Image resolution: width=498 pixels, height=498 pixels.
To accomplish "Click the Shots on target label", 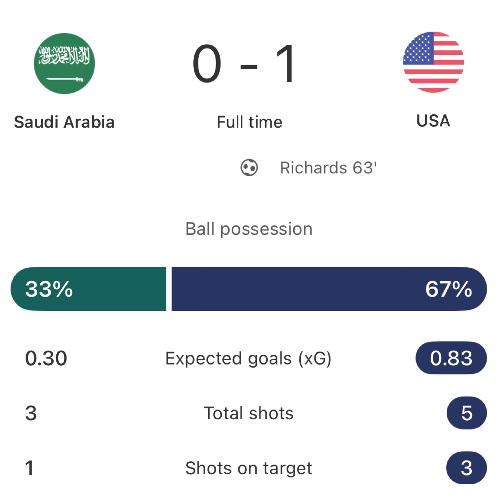I will pos(249,468).
